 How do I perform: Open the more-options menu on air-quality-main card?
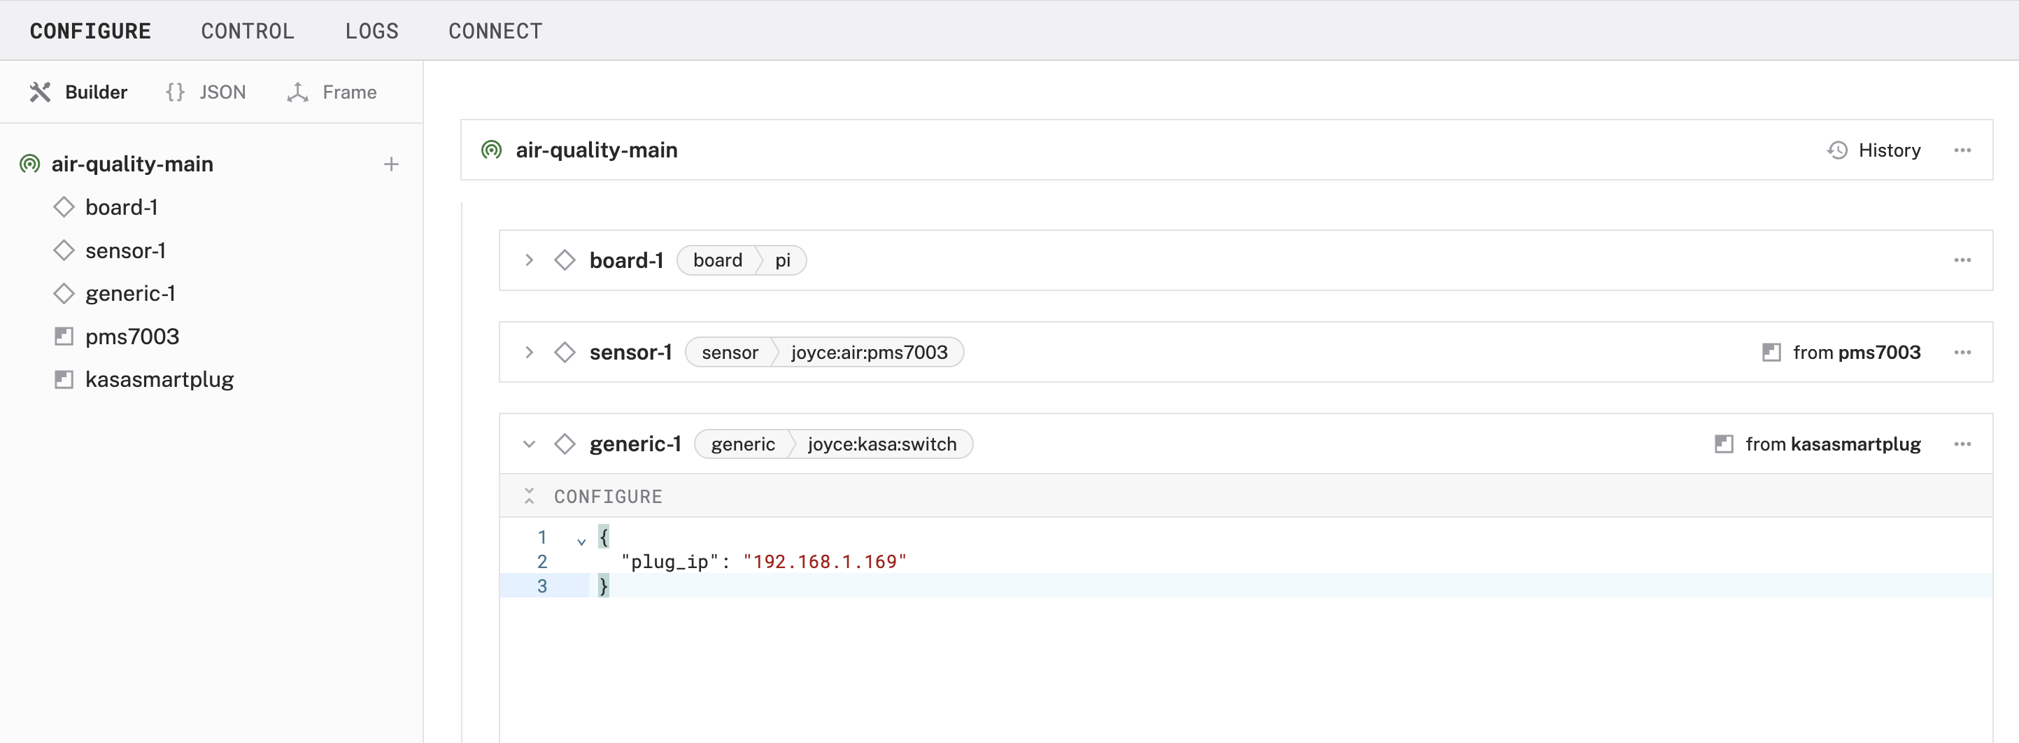click(x=1962, y=150)
